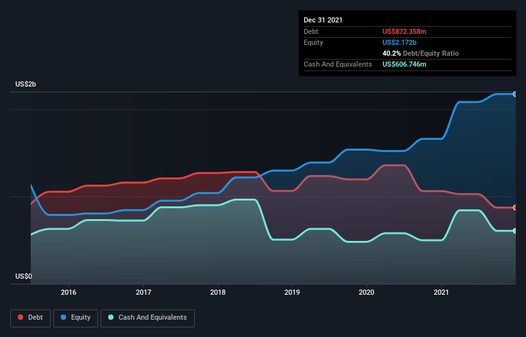Screen dimensions: 526x337
Task: Select the 2020 x-axis label
Action: point(366,292)
